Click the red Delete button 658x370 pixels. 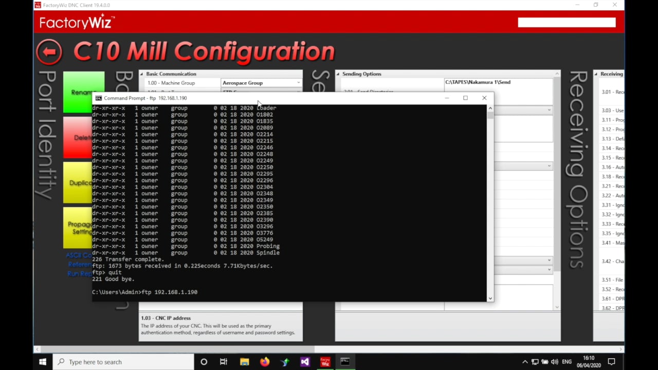point(78,137)
